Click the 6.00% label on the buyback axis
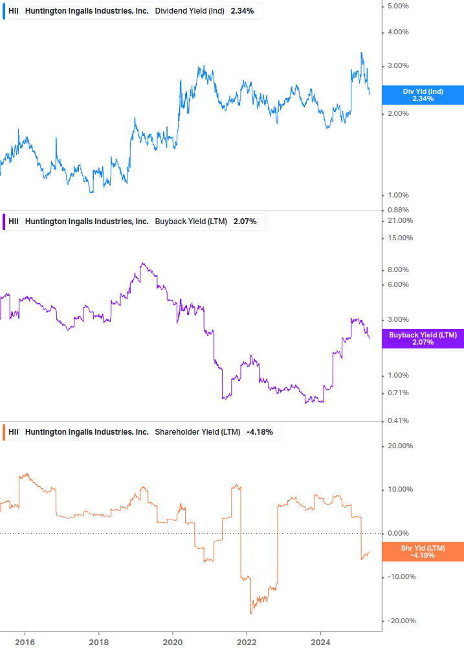Image resolution: width=464 pixels, height=651 pixels. tap(398, 285)
